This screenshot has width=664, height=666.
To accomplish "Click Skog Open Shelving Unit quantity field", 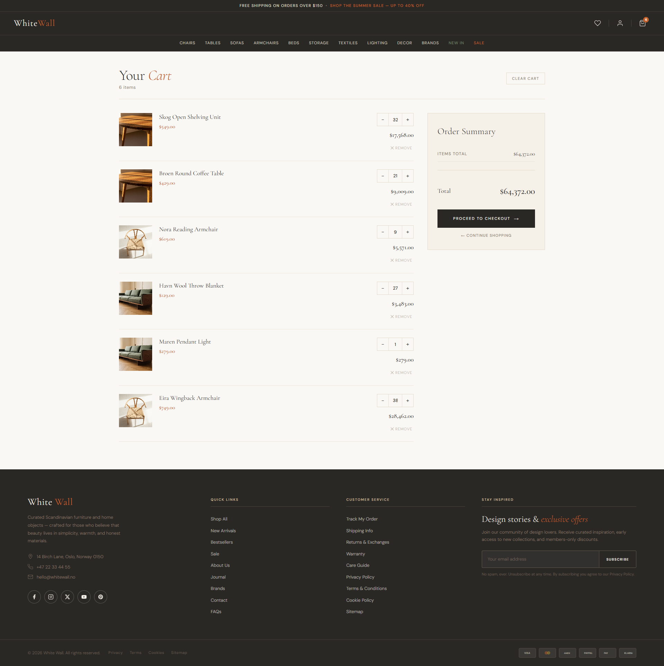I will 395,120.
